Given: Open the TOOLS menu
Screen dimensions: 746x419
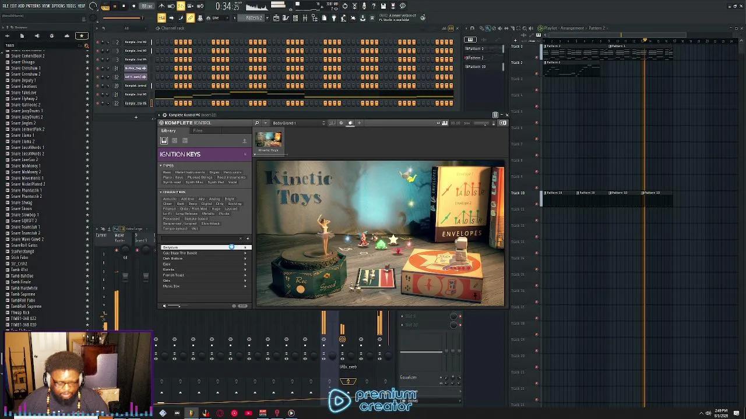Looking at the screenshot, I should pyautogui.click(x=71, y=6).
